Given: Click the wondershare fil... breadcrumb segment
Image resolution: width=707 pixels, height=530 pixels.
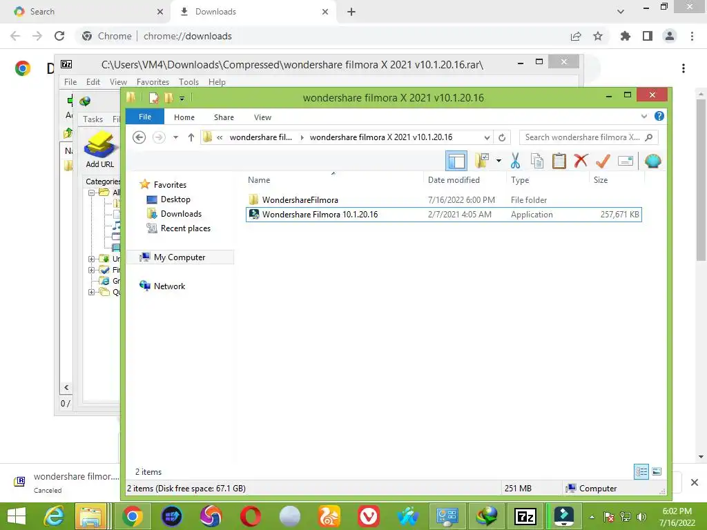Looking at the screenshot, I should (x=260, y=137).
